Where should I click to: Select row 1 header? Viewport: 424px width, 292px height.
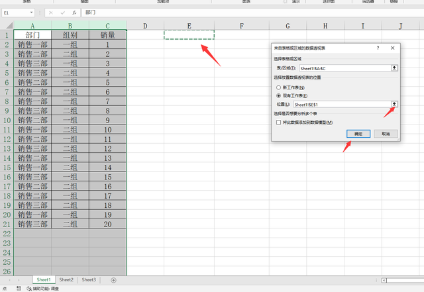click(x=7, y=35)
